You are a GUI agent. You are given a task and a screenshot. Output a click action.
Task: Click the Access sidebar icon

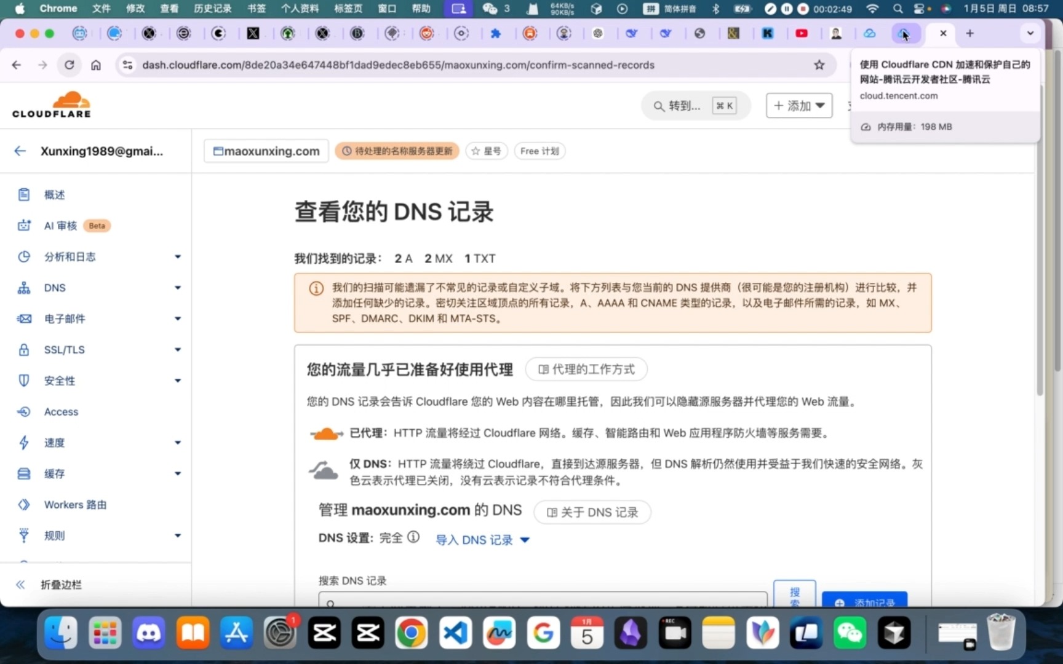(x=23, y=412)
